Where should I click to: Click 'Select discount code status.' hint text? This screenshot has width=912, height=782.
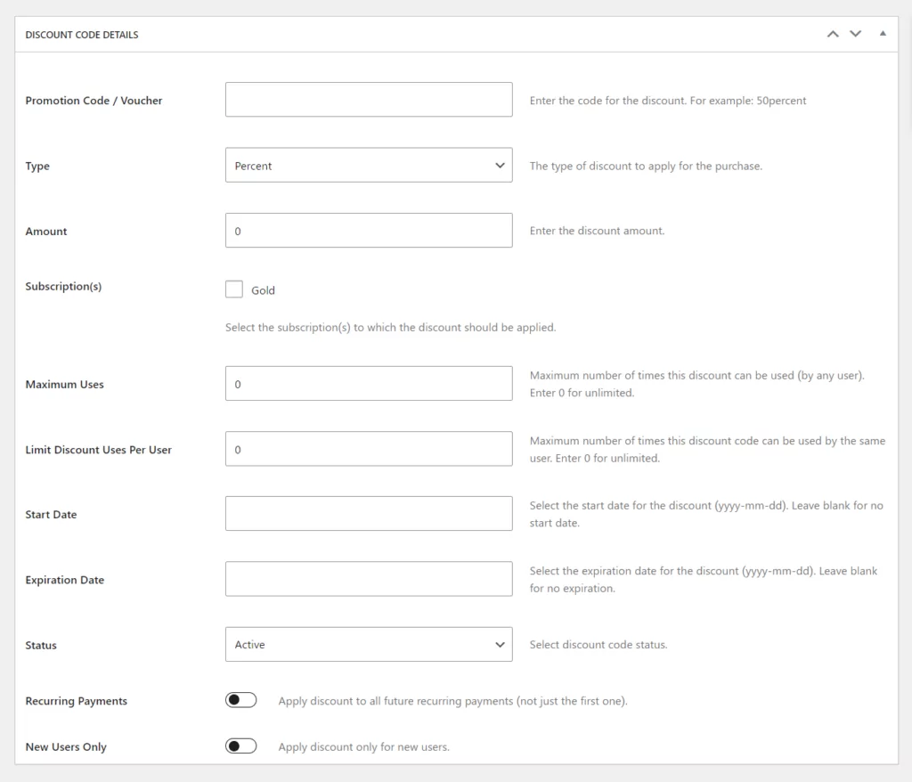[x=598, y=645]
